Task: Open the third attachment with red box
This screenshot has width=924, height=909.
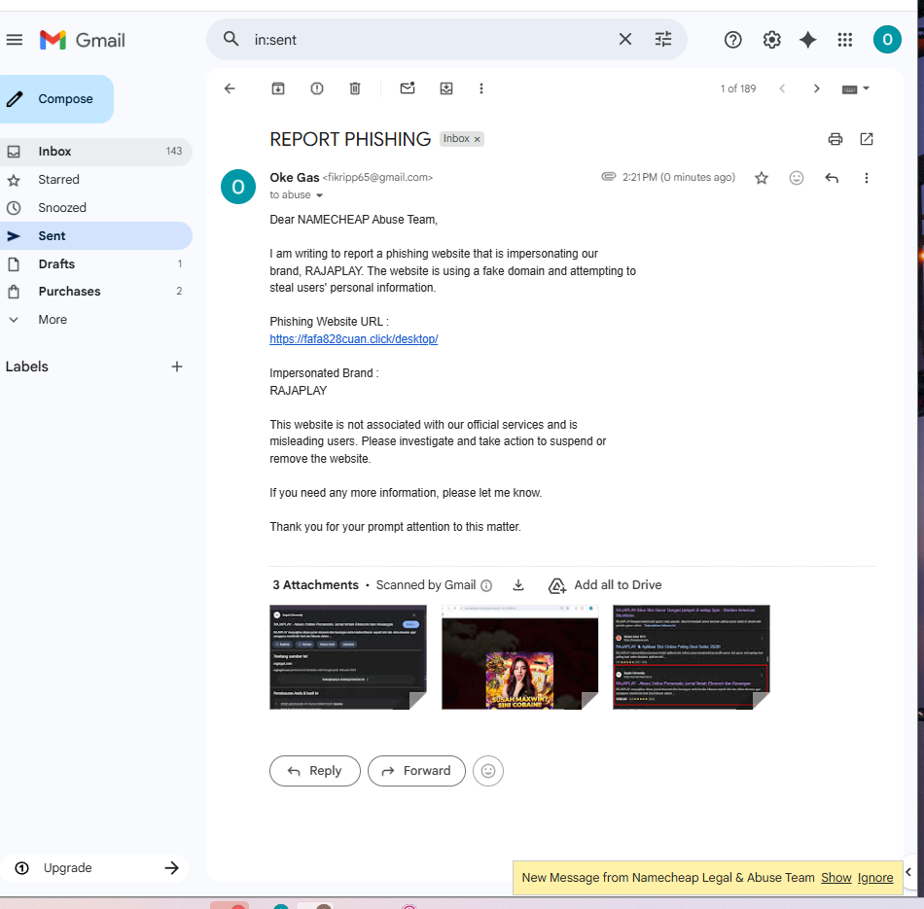Action: tap(692, 657)
